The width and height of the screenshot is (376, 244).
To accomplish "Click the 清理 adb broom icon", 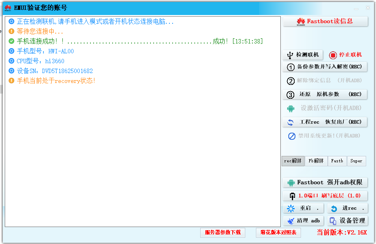I will tap(291, 221).
